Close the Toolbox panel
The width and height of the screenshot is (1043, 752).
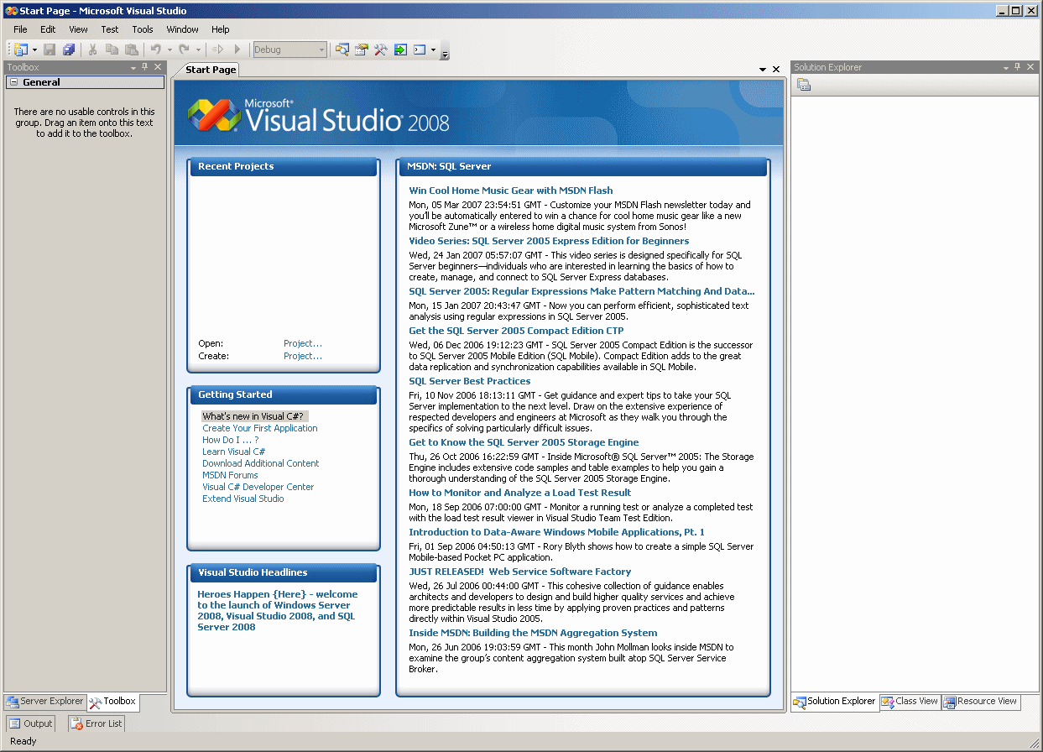click(158, 67)
